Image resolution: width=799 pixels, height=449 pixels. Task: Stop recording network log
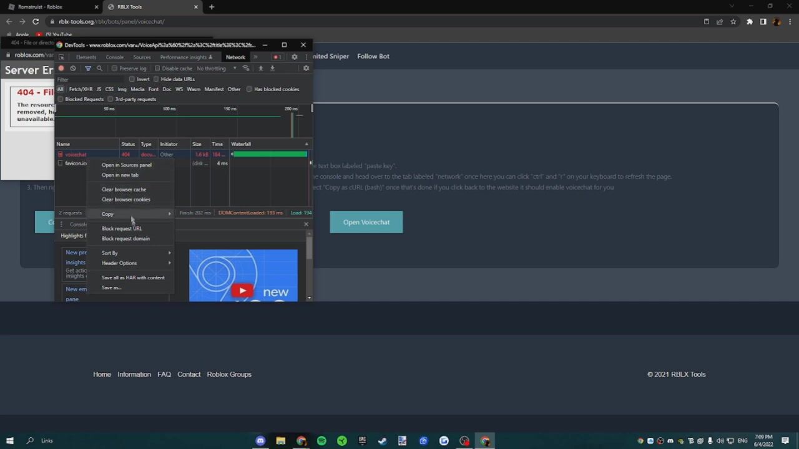61,68
